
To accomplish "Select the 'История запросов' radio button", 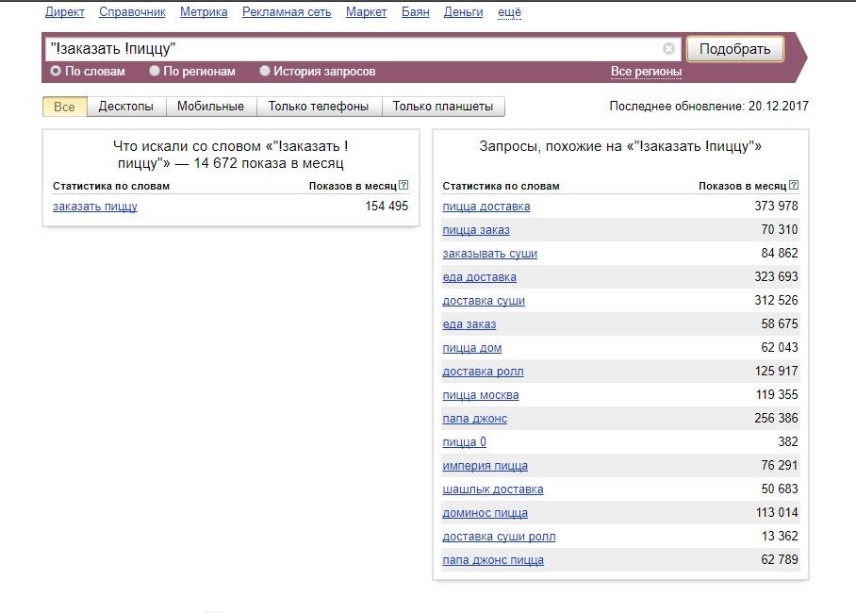I will click(264, 71).
